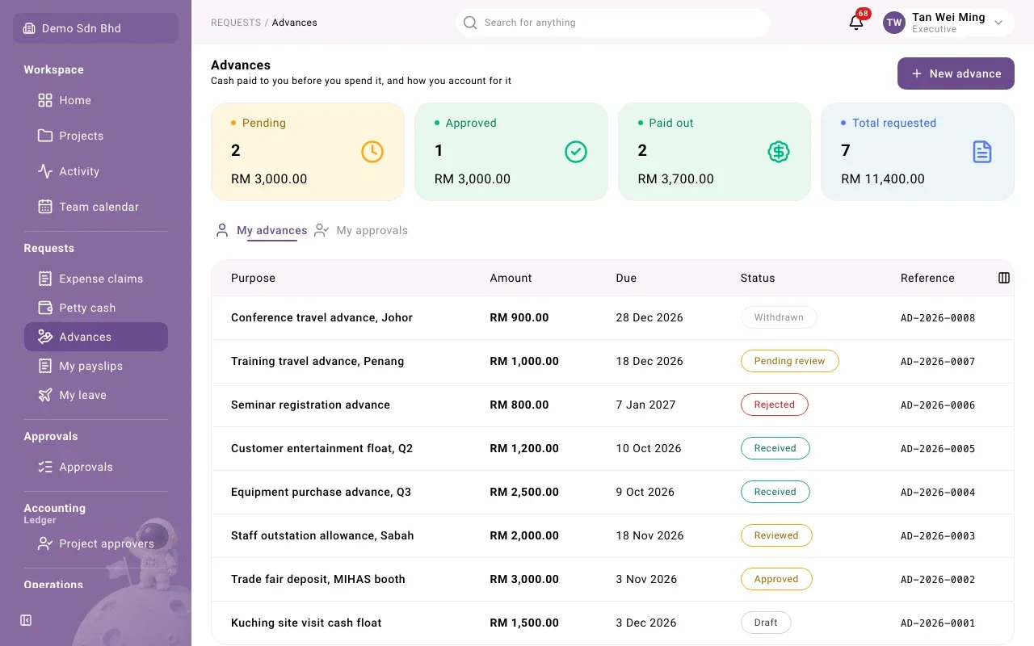Open the Kuching site visit cash float row
The height and width of the screenshot is (646, 1034).
612,623
